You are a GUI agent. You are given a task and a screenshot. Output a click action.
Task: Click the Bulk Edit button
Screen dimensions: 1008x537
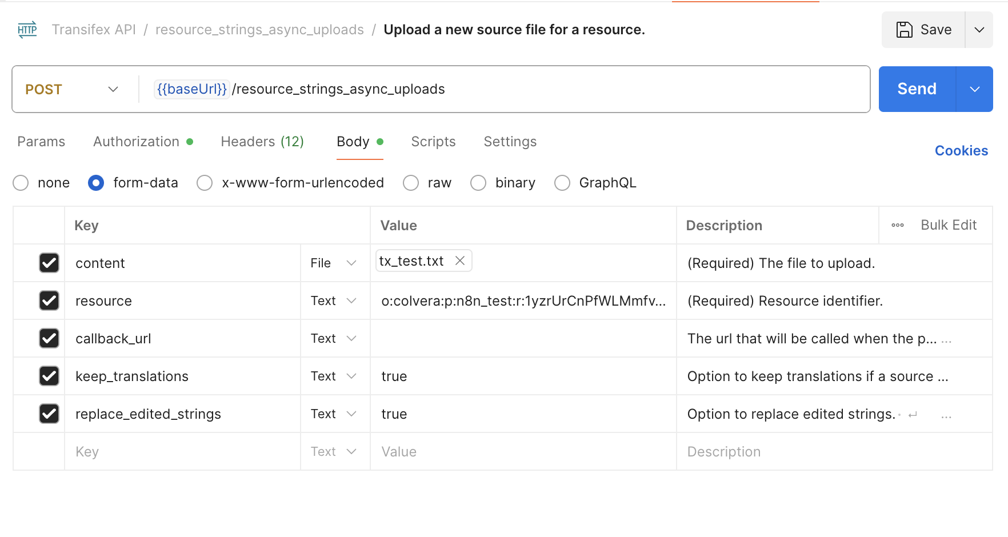point(949,225)
